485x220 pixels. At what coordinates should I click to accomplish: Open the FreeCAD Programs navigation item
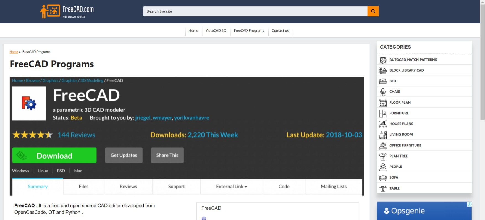[x=249, y=30]
